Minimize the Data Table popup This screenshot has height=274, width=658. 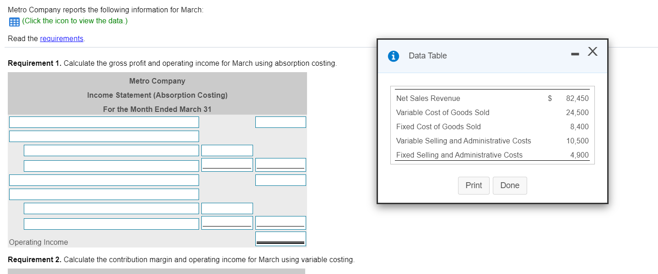point(574,53)
